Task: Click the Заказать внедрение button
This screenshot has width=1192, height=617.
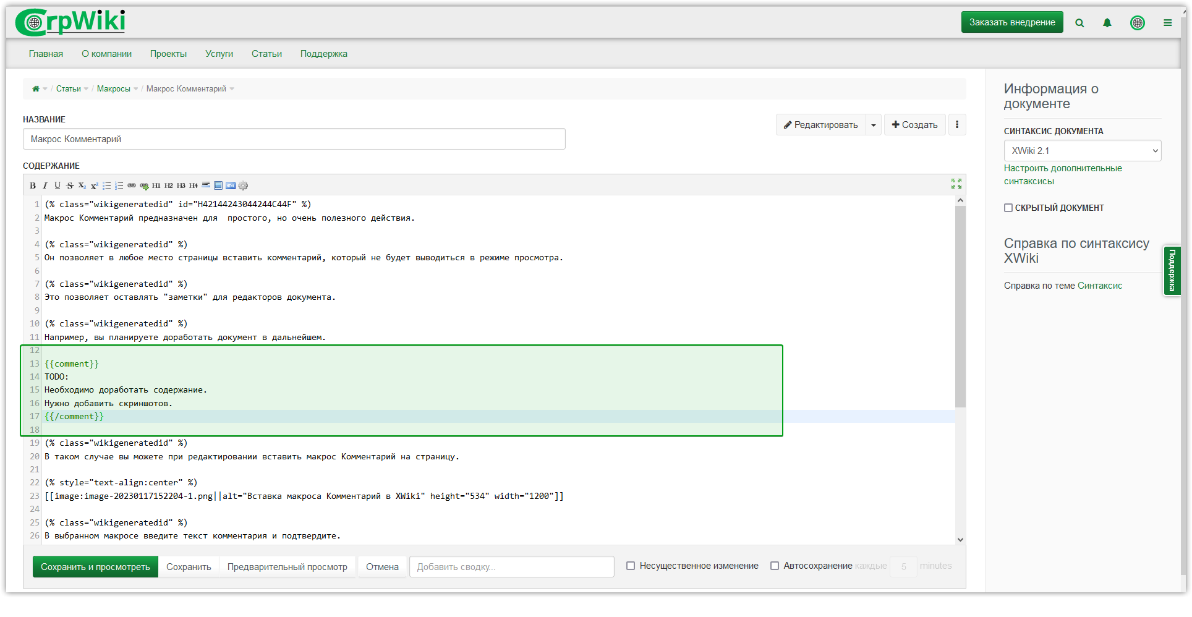Action: click(x=1012, y=22)
